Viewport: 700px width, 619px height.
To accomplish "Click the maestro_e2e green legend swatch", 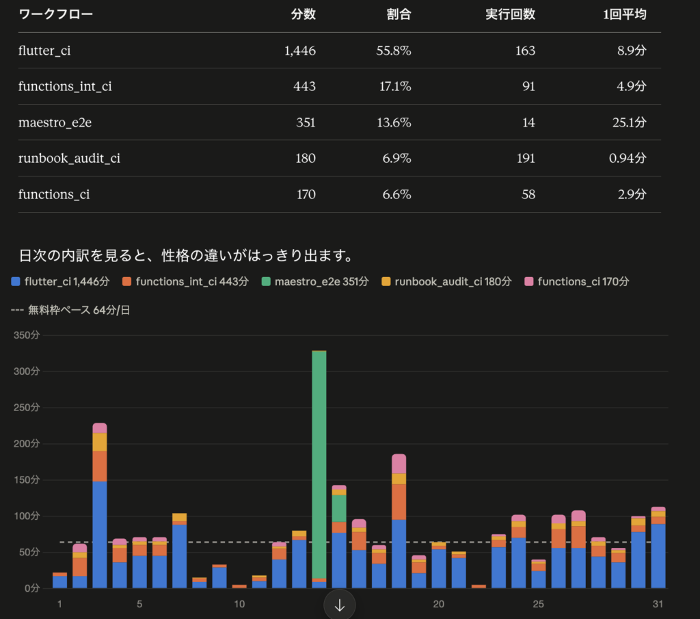I will point(266,281).
